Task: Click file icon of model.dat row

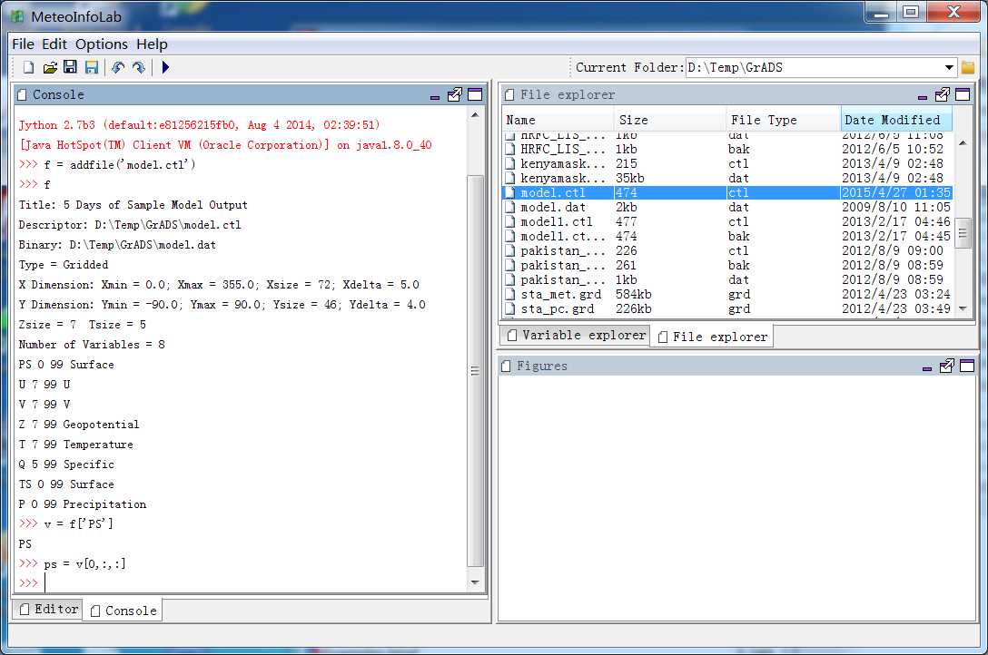Action: click(x=510, y=207)
